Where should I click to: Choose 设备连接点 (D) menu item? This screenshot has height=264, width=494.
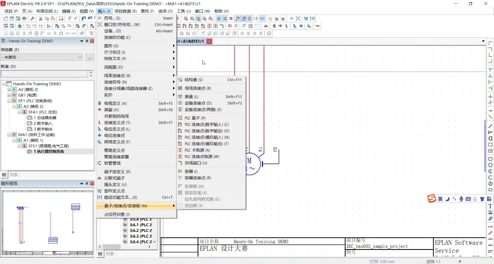tap(211, 103)
